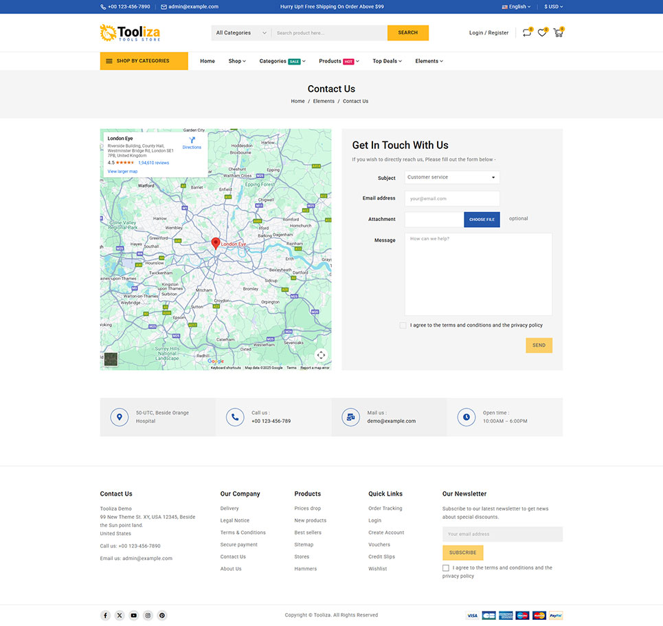Open the YouTube social icon
663x626 pixels.
[x=133, y=616]
